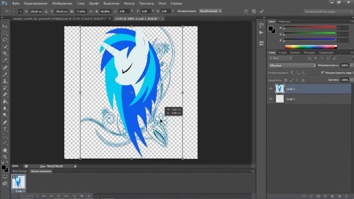
Task: Toggle lock transparent pixels in Layers panel
Action: pyautogui.click(x=285, y=80)
